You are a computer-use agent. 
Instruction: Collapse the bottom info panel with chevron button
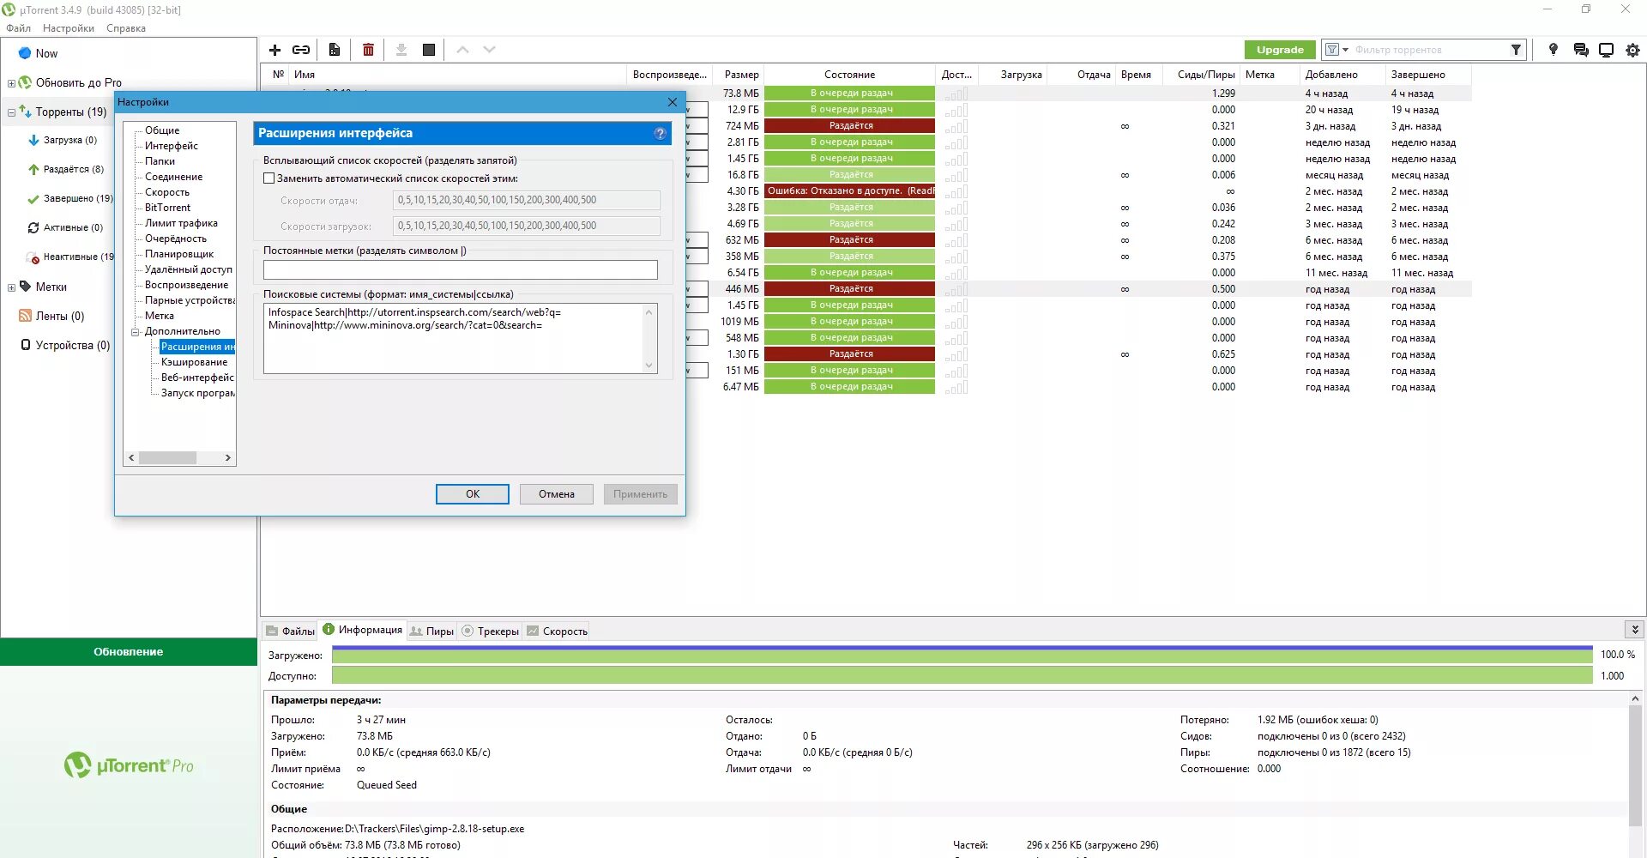tap(1635, 630)
